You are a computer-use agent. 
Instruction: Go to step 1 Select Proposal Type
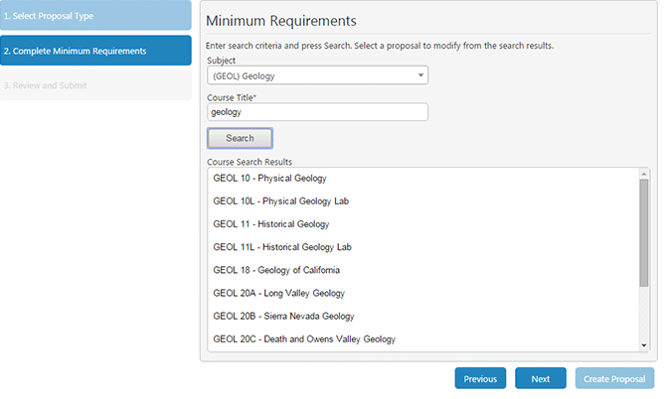tap(95, 16)
